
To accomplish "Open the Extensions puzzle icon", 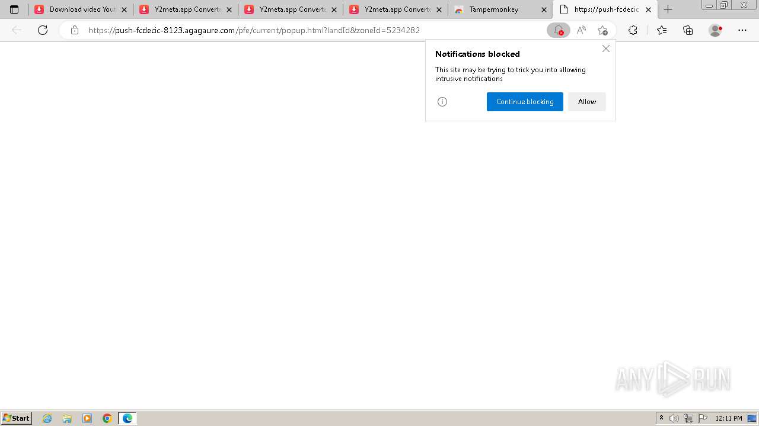I will point(633,30).
